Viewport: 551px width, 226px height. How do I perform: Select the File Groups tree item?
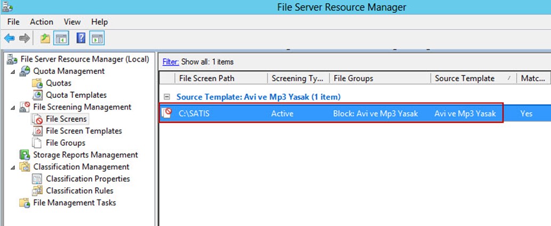tap(66, 143)
